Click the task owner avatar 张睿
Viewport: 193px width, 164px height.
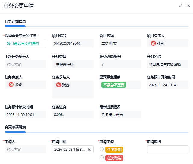(x=11, y=85)
